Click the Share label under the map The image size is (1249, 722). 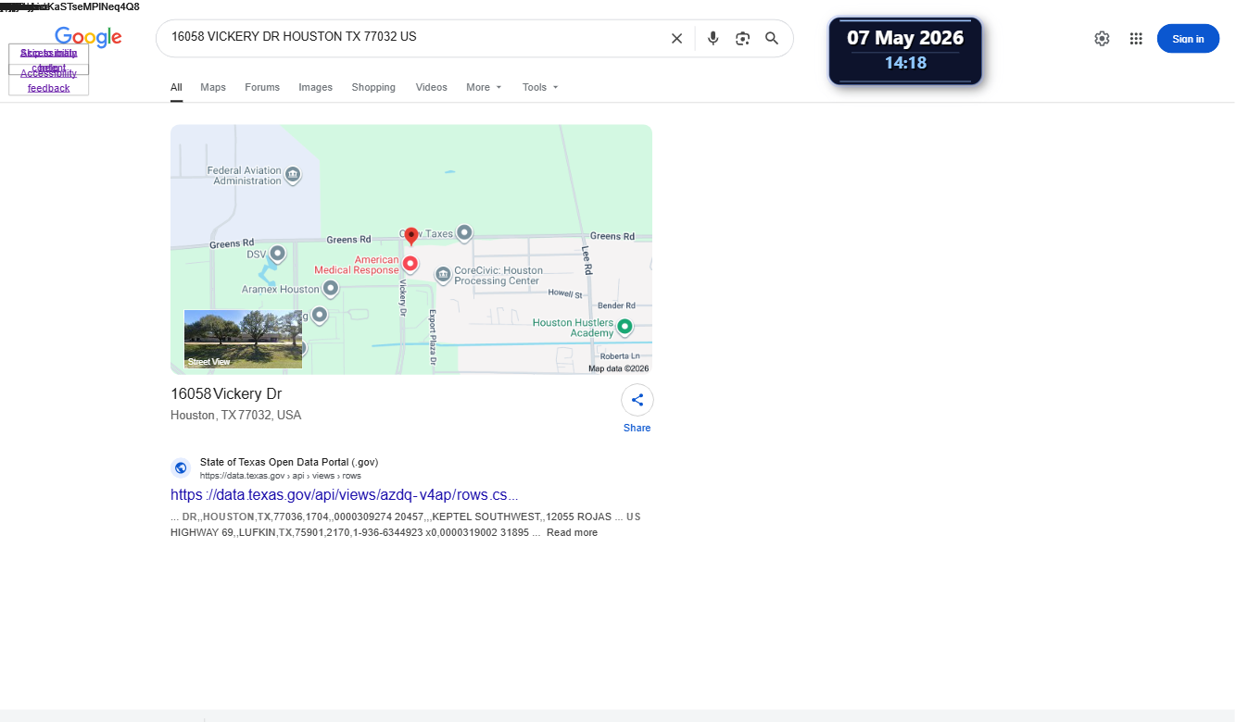(x=637, y=428)
